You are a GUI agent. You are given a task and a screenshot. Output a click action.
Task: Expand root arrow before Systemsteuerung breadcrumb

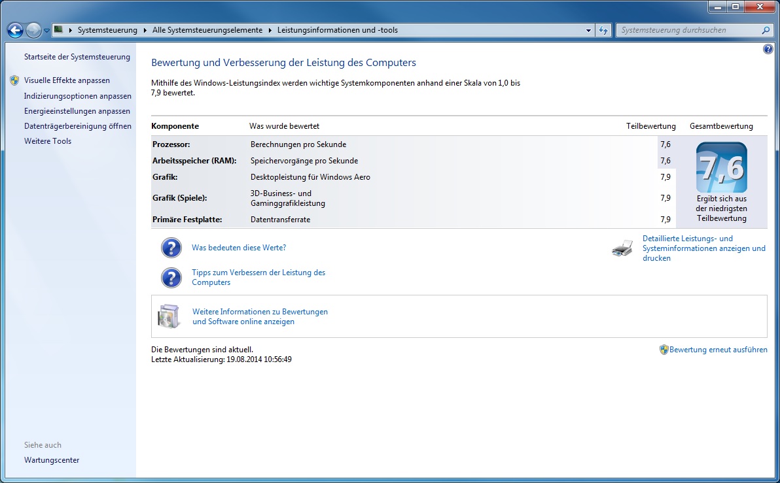pos(70,30)
